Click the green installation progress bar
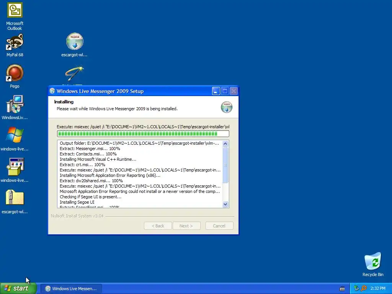This screenshot has height=294, width=392. pyautogui.click(x=143, y=134)
